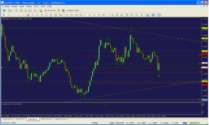Viewport: 209px width, 125px height.
Task: Select the equidistant channel tool
Action: click(28, 15)
